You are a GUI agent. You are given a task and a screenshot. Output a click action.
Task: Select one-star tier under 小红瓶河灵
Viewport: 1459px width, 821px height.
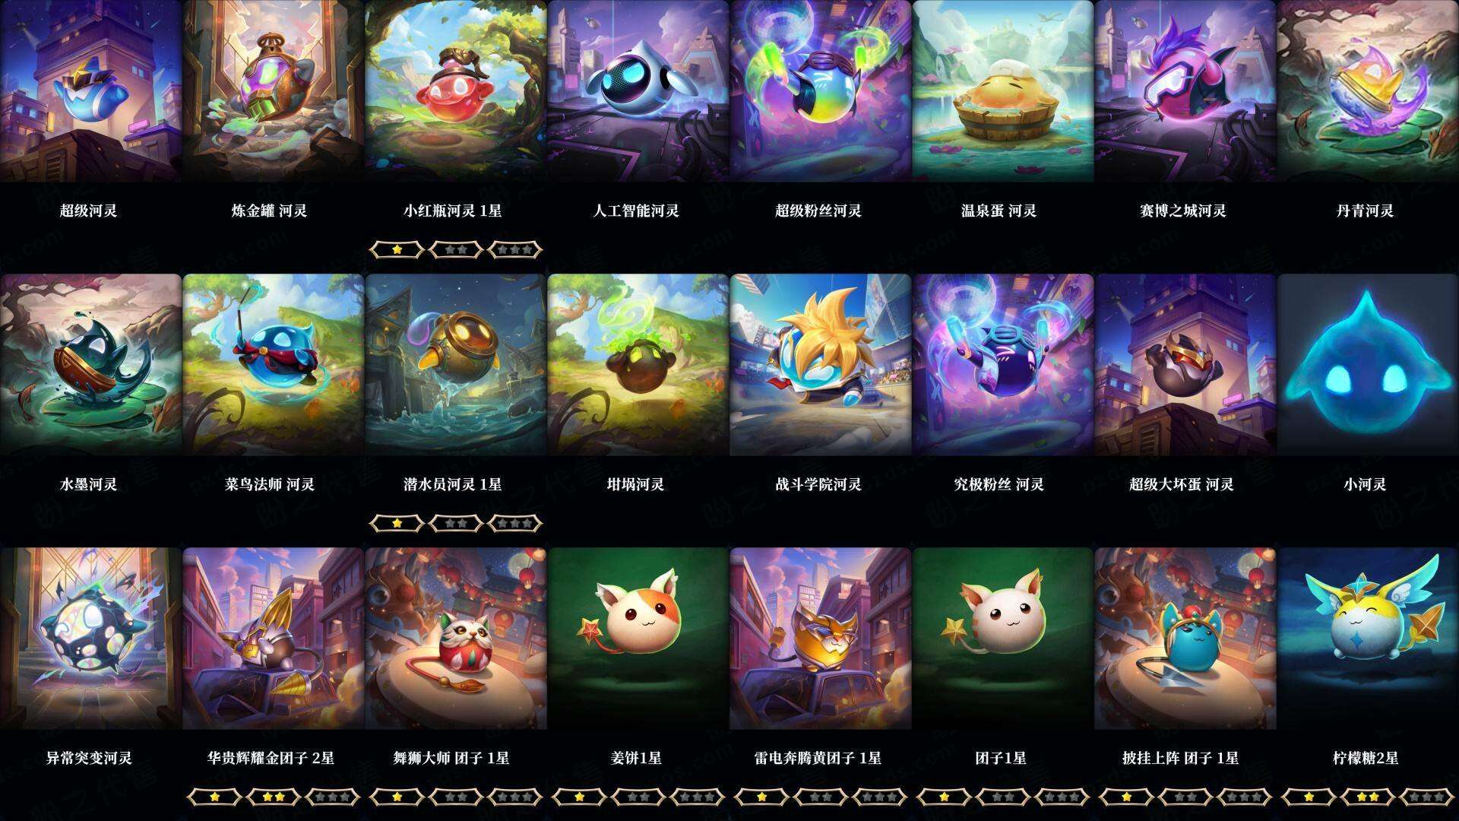pos(397,249)
